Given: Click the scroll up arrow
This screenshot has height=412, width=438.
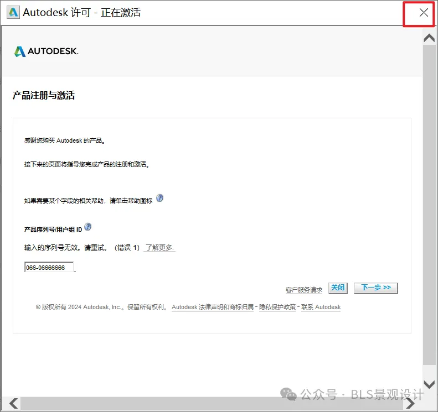Looking at the screenshot, I should pos(429,38).
